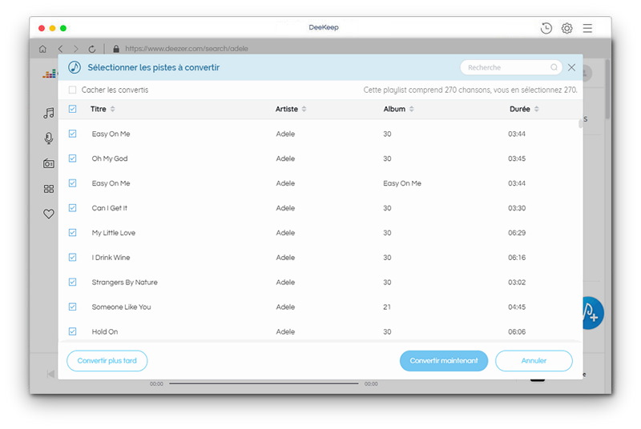This screenshot has width=641, height=429.
Task: Toggle Cacher les convertis checkbox
Action: pos(72,90)
